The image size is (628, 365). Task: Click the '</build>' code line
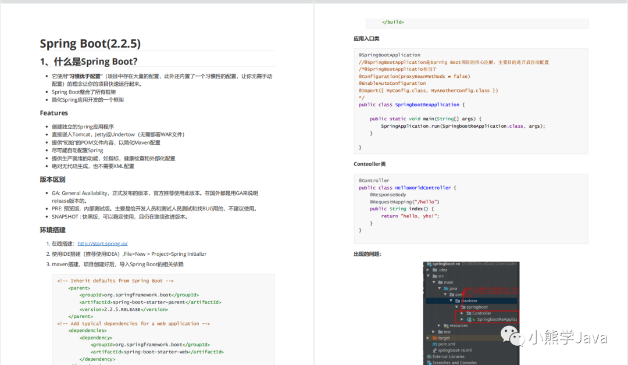coord(393,22)
